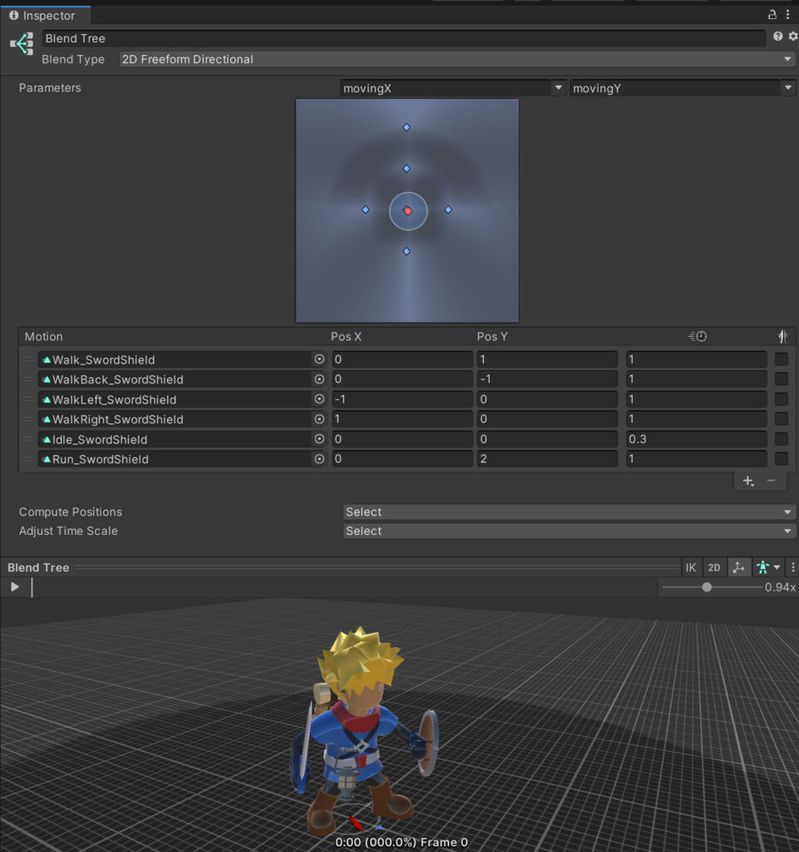Add a new motion with the plus button
The image size is (799, 852).
(x=748, y=481)
